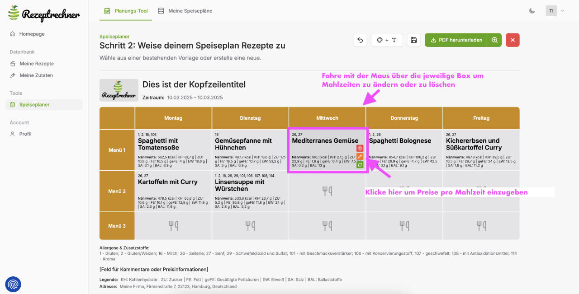Click the save floppy disk icon
The width and height of the screenshot is (579, 294).
tap(413, 40)
